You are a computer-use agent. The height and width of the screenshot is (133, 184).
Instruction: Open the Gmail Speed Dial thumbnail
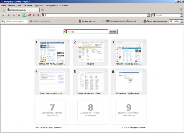pyautogui.click(x=52, y=82)
